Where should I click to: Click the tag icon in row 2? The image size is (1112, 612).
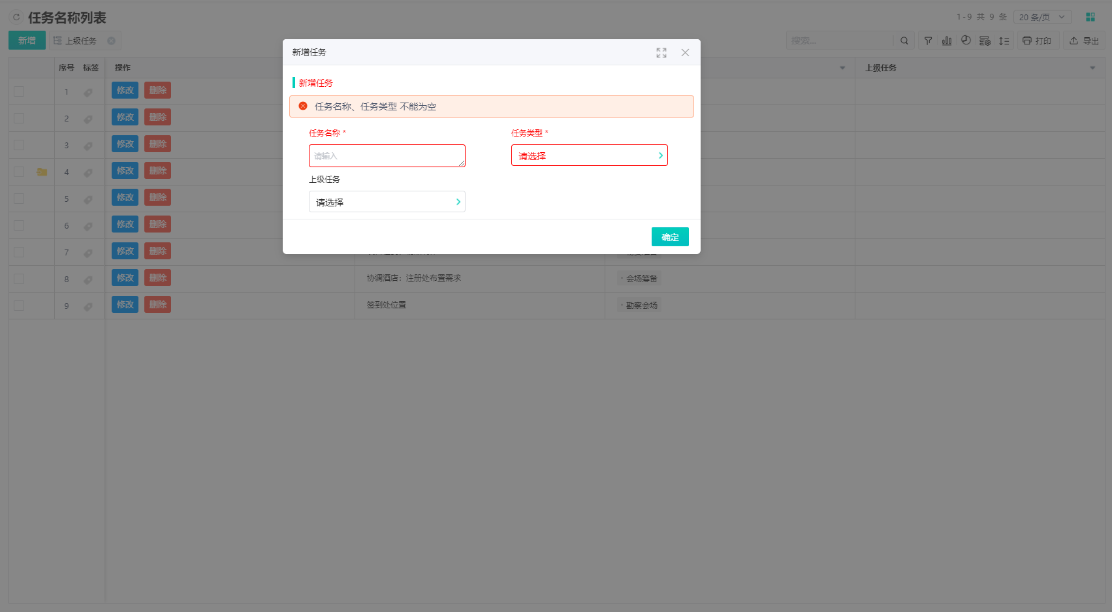(x=88, y=119)
